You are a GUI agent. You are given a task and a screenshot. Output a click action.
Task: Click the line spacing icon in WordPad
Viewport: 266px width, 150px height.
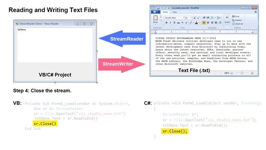219,17
